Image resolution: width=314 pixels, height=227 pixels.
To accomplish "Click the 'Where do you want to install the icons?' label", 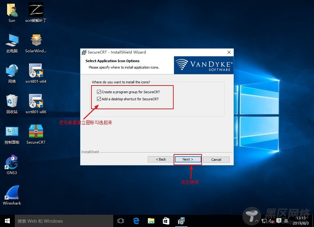I will point(121,82).
